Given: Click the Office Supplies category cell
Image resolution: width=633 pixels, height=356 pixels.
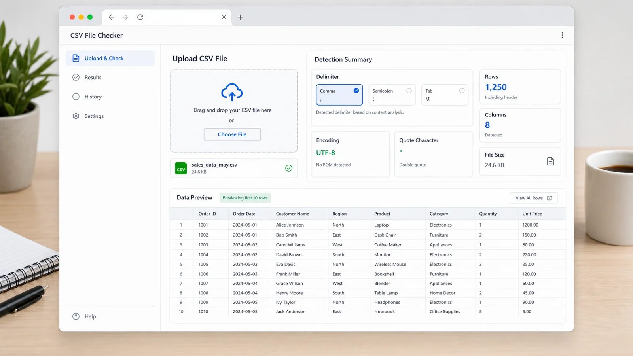Looking at the screenshot, I should click(445, 312).
